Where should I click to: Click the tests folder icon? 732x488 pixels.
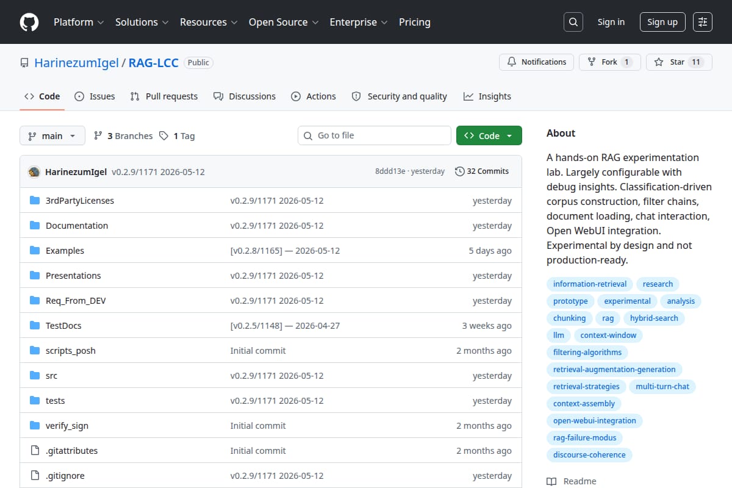click(x=35, y=401)
